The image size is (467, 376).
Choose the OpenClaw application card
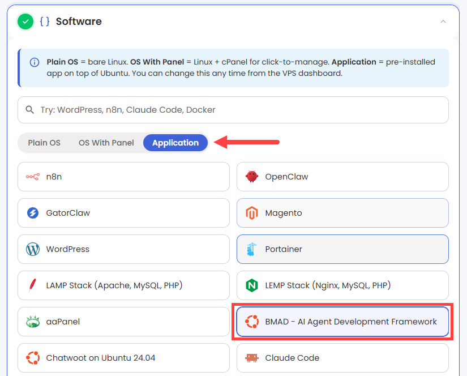(x=342, y=177)
